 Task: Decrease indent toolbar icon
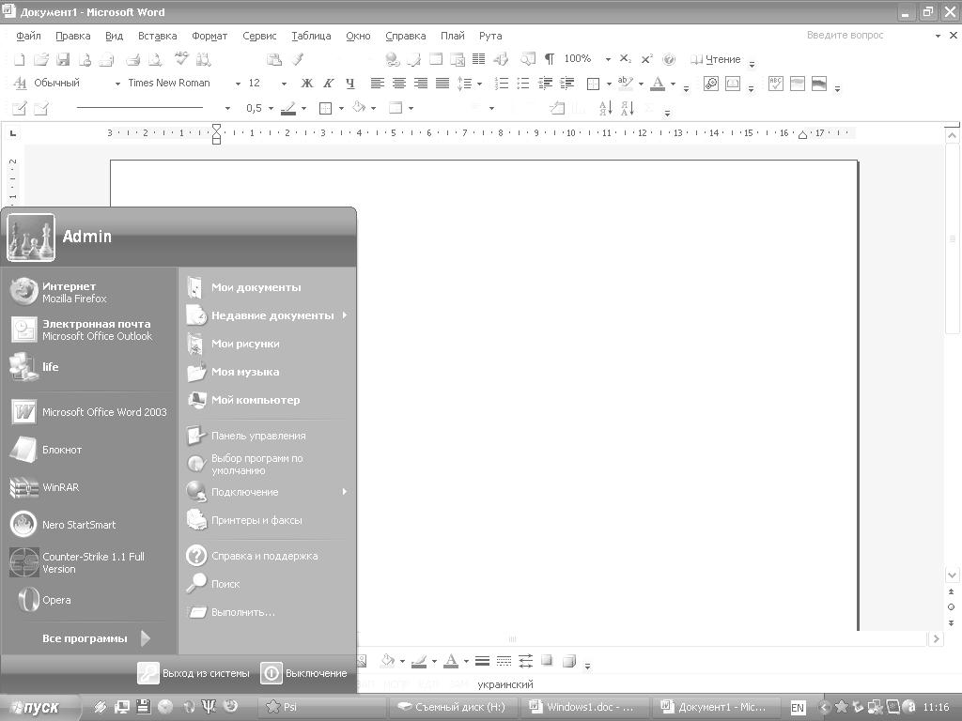[545, 84]
